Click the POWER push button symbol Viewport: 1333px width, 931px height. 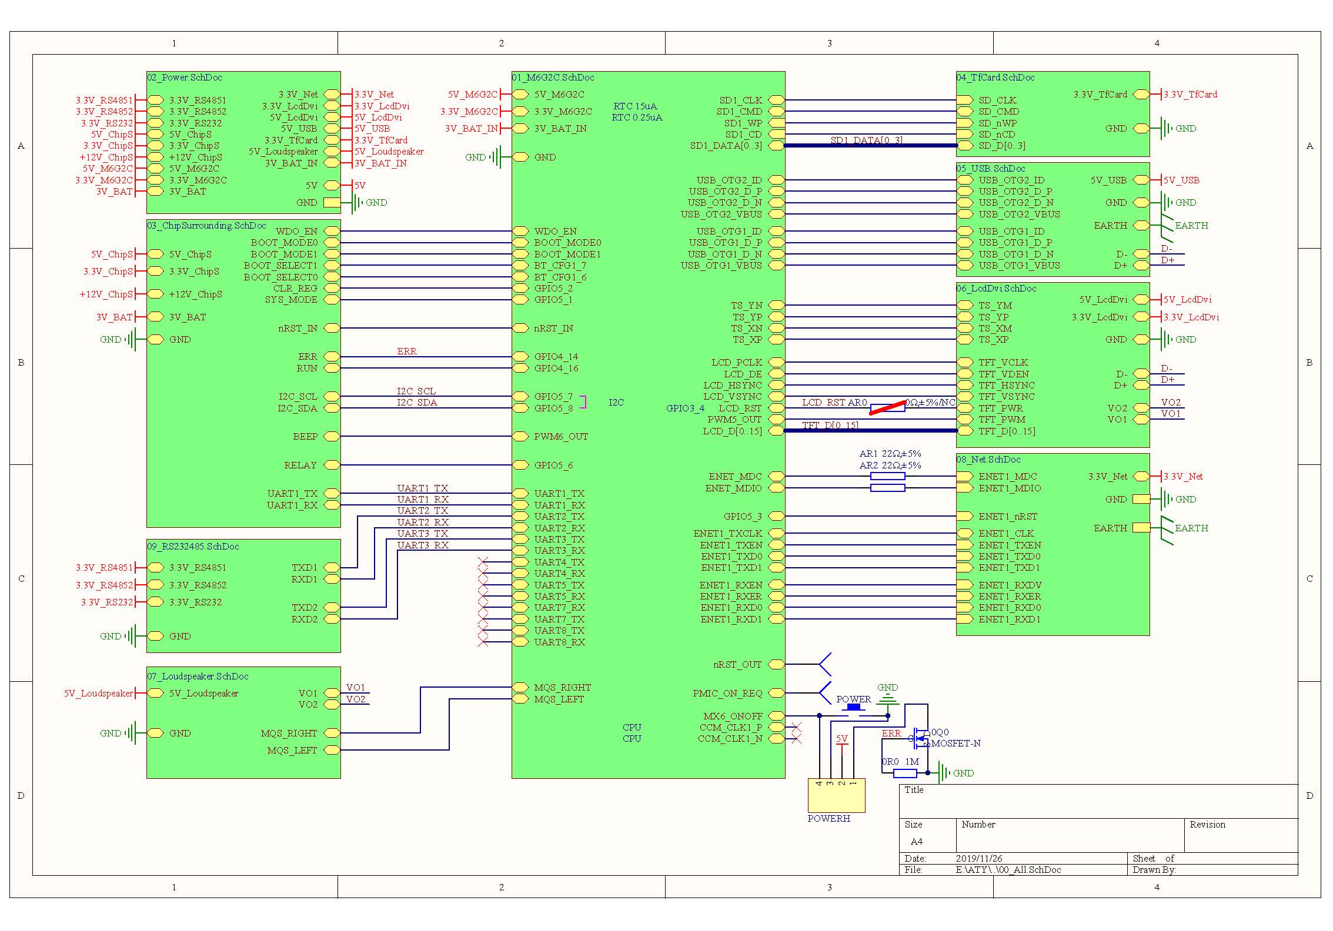pos(854,709)
